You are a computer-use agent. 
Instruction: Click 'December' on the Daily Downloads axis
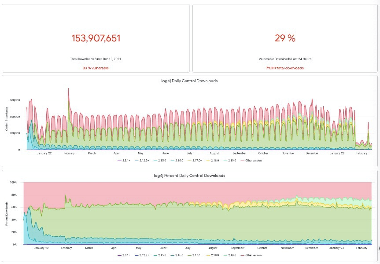(312, 153)
